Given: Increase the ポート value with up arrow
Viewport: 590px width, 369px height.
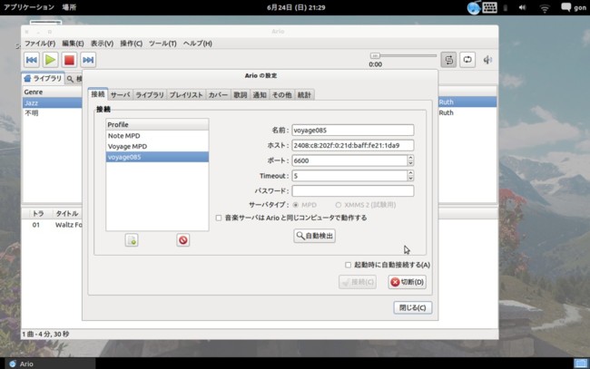Looking at the screenshot, I should click(410, 158).
